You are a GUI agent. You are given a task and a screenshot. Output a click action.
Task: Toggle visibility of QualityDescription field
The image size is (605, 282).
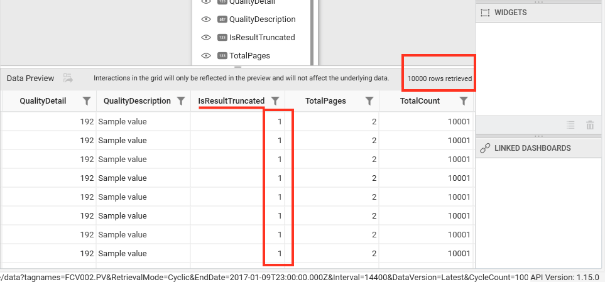pyautogui.click(x=207, y=19)
